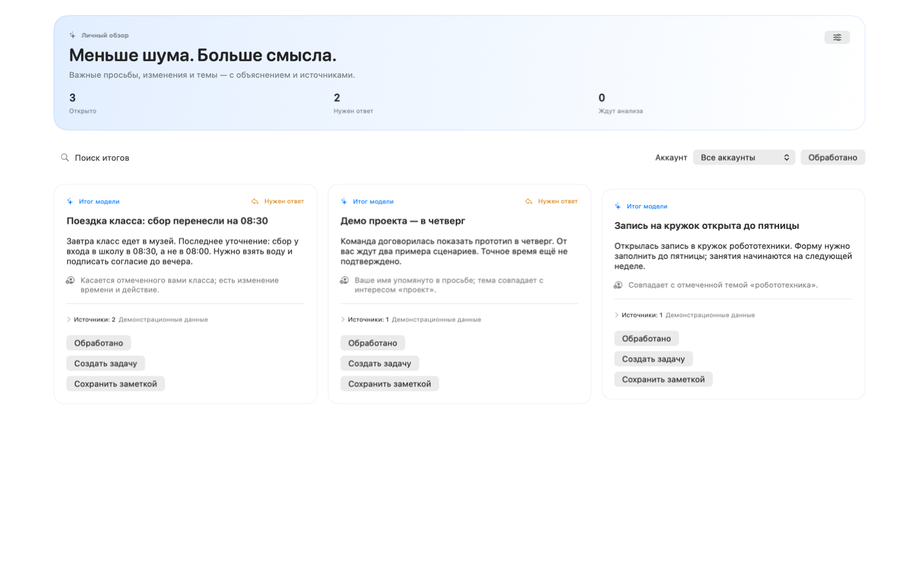The image size is (919, 574).
Task: Click the people icon under Поездка класса summary
Action: pos(71,281)
